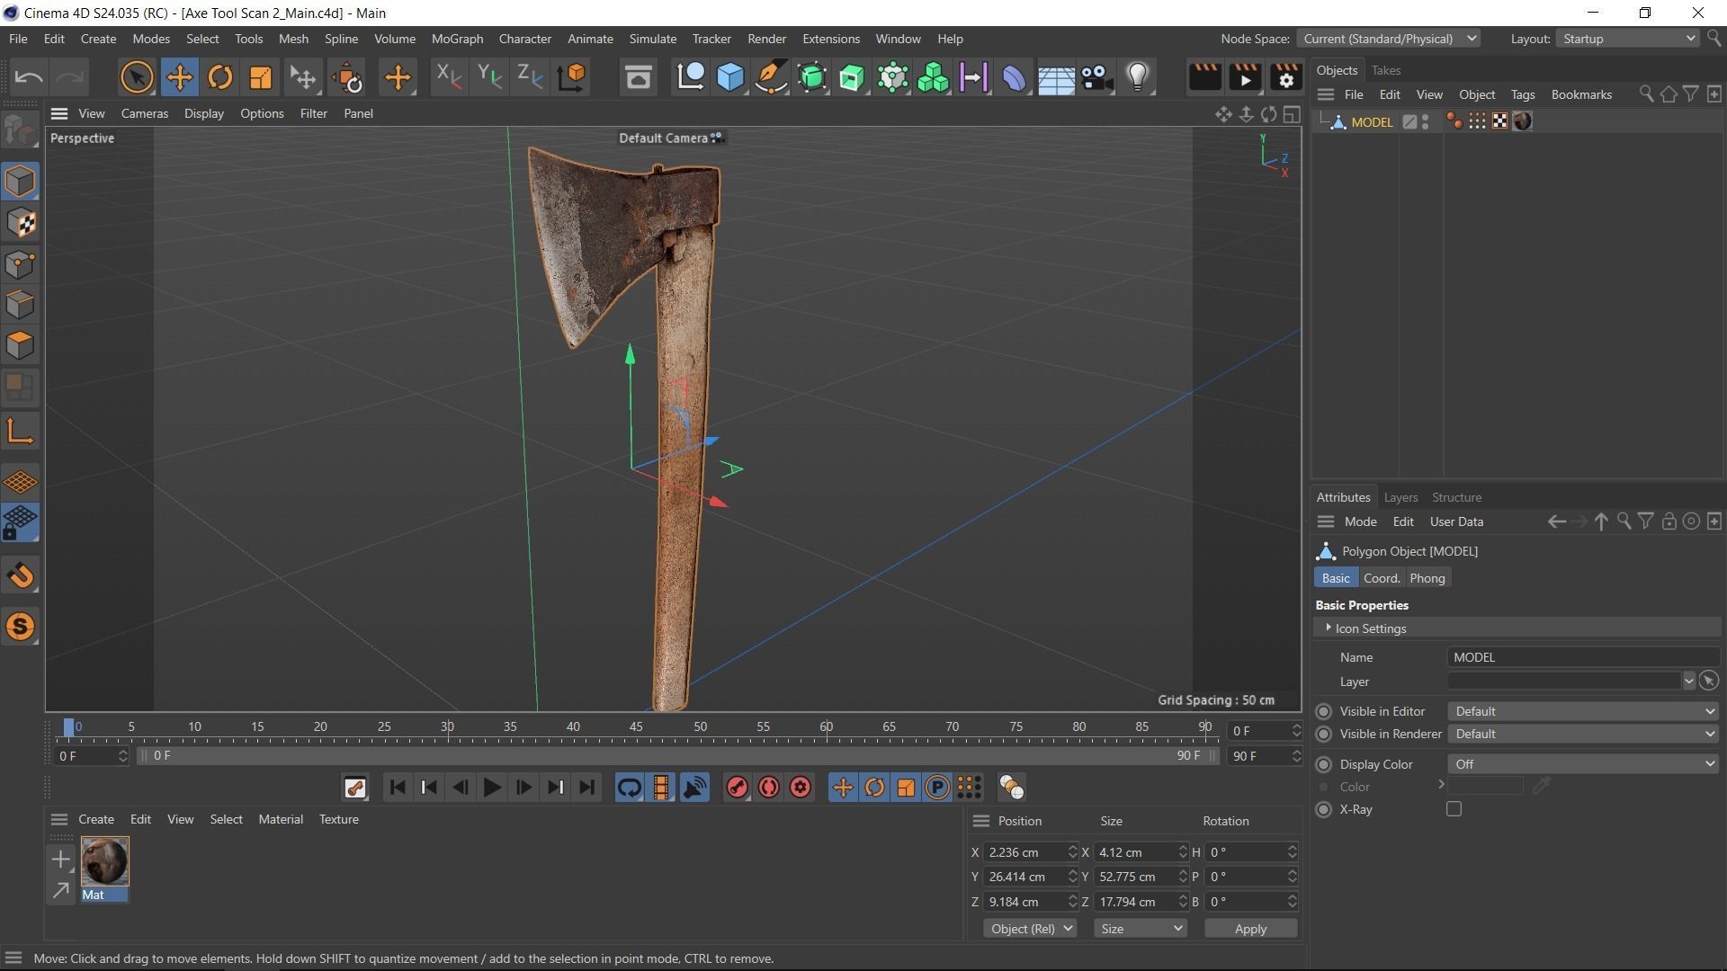Viewport: 1727px width, 971px height.
Task: Open the Spline Pen tool
Action: click(x=771, y=77)
